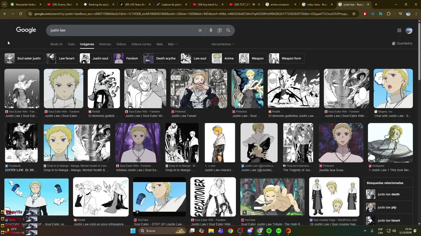Open the Justin Law Fanart Pinterest thumbnail

tap(199, 88)
